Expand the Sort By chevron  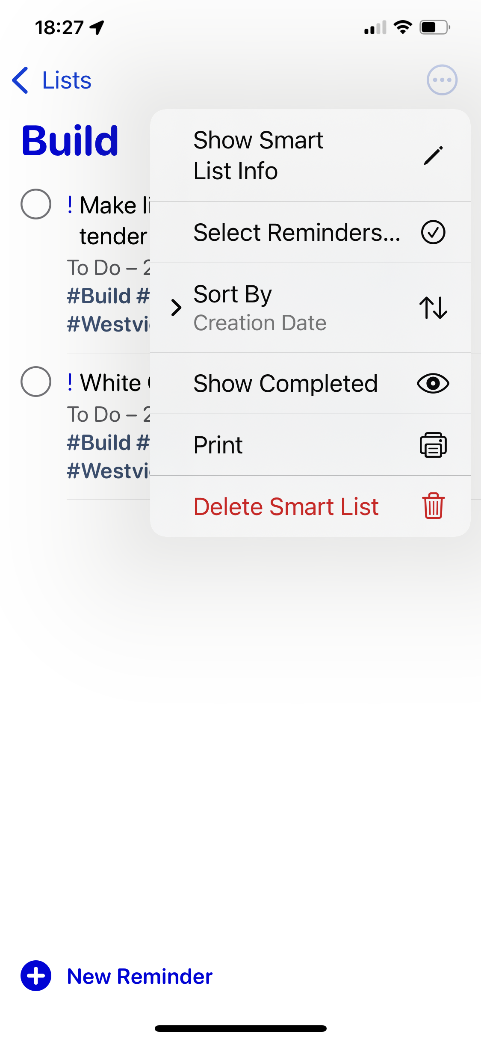tap(176, 308)
